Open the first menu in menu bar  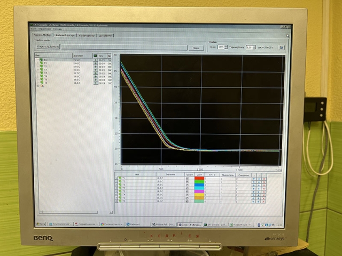coord(34,28)
